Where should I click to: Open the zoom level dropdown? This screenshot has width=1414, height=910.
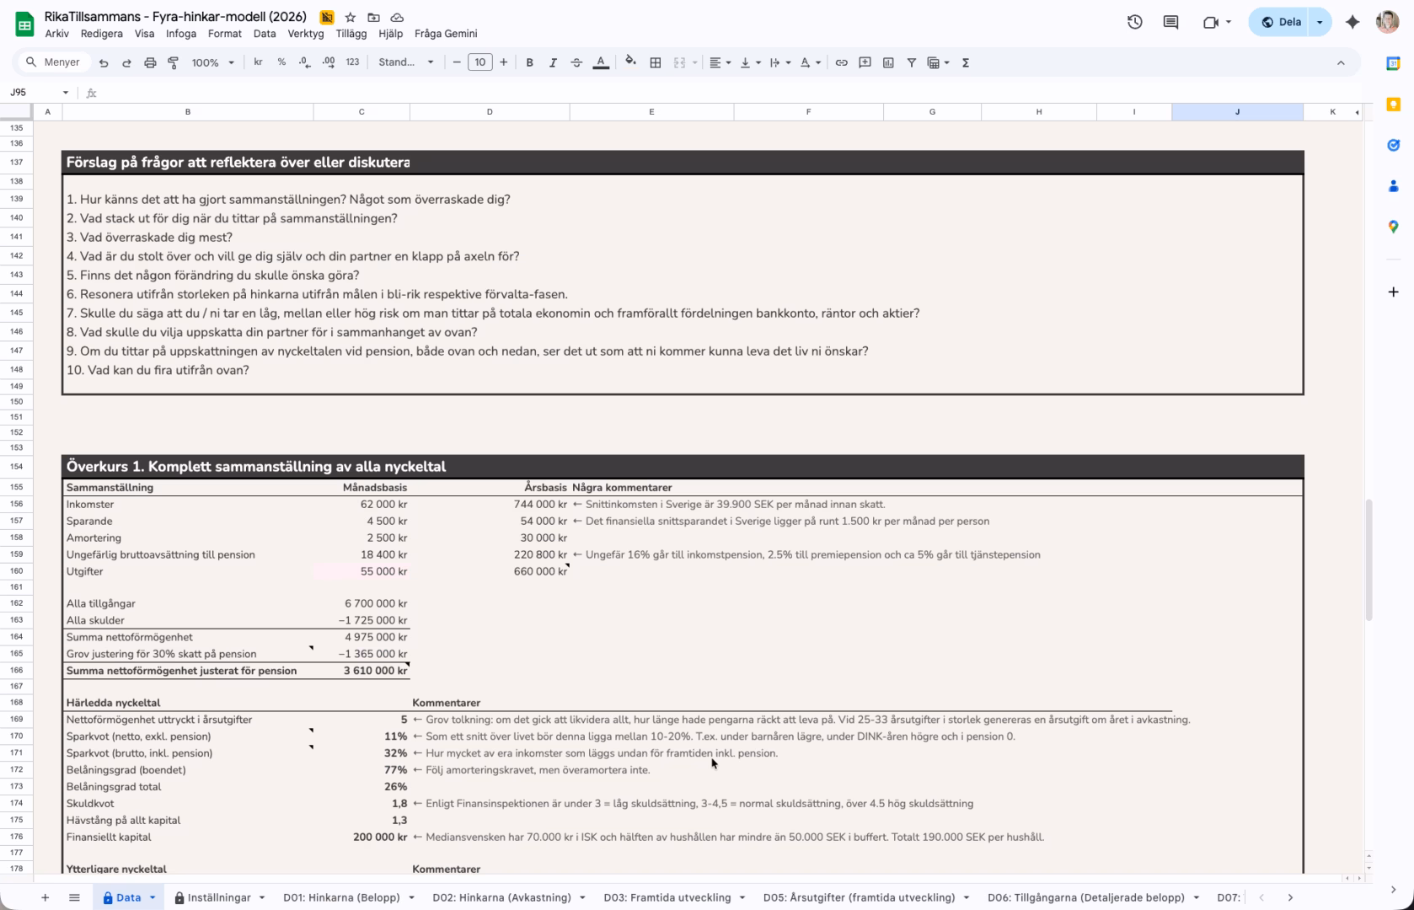coord(212,62)
